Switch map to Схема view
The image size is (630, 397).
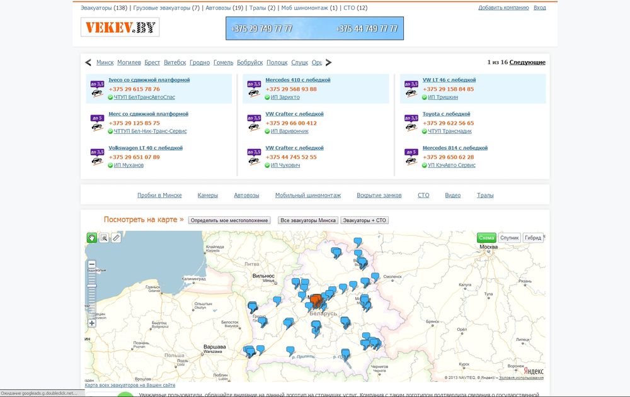click(x=486, y=238)
